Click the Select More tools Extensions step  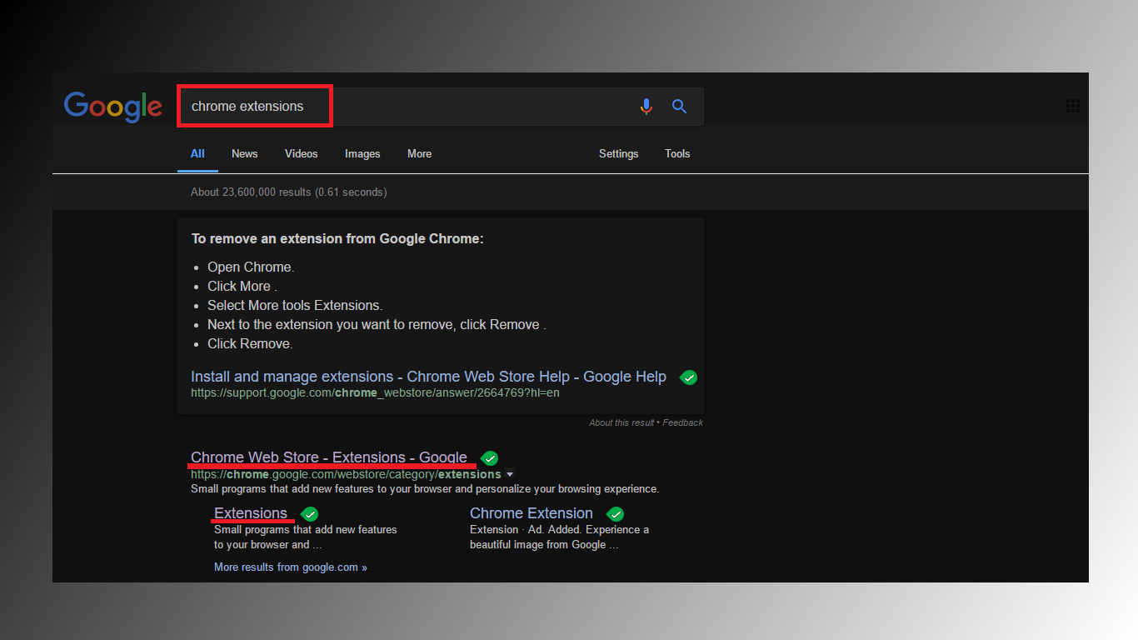click(x=295, y=306)
